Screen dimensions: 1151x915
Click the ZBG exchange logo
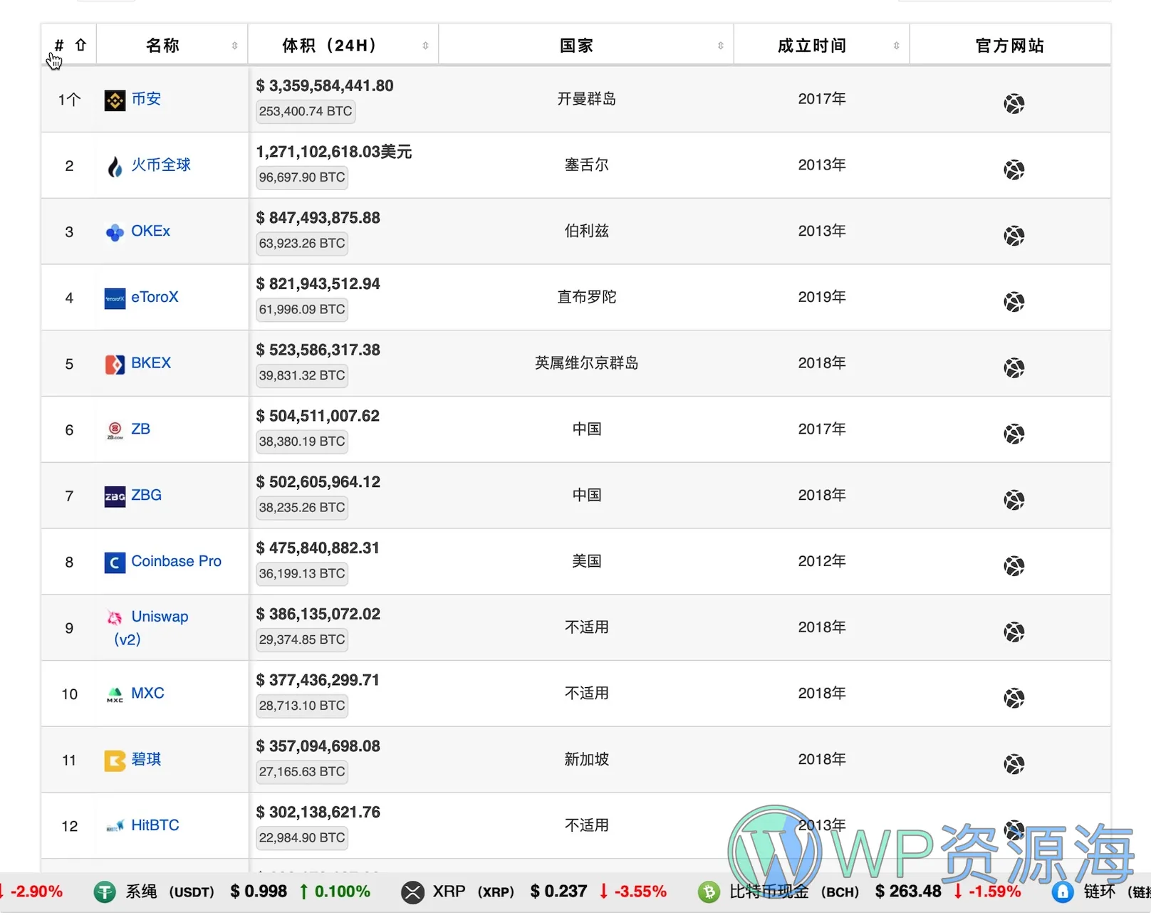(115, 496)
